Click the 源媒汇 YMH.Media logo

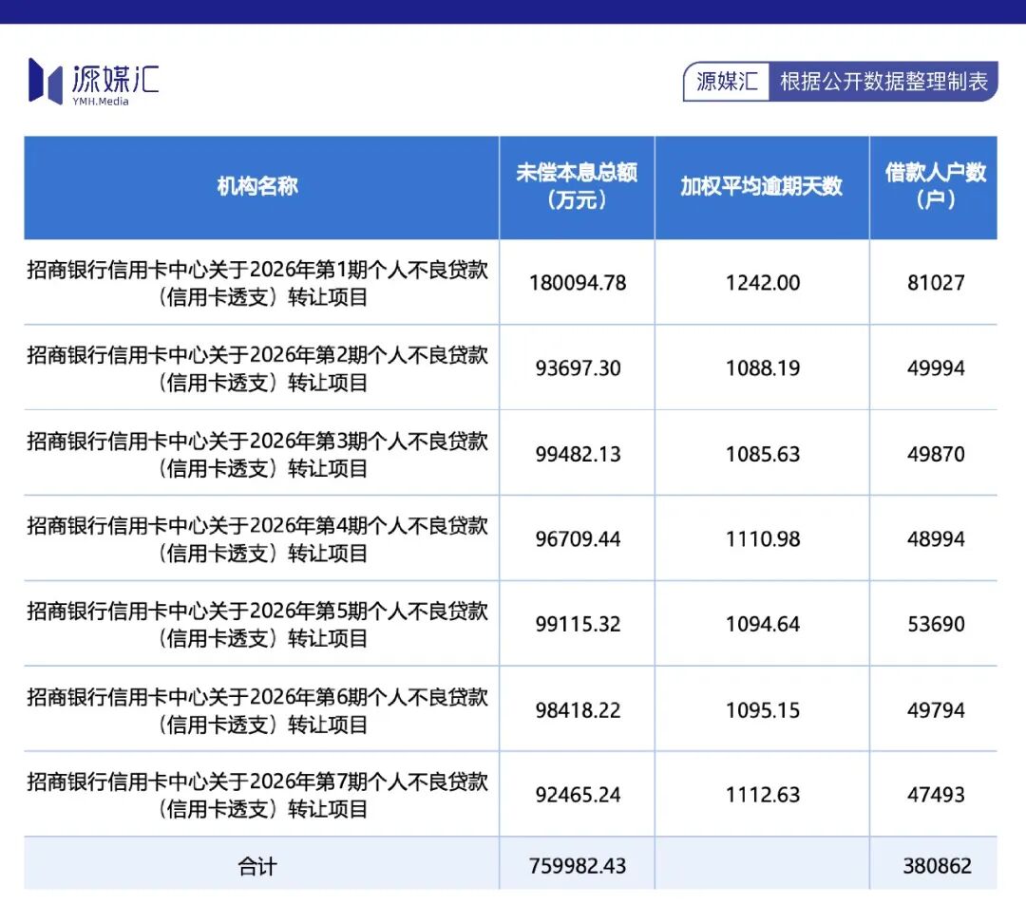point(93,82)
